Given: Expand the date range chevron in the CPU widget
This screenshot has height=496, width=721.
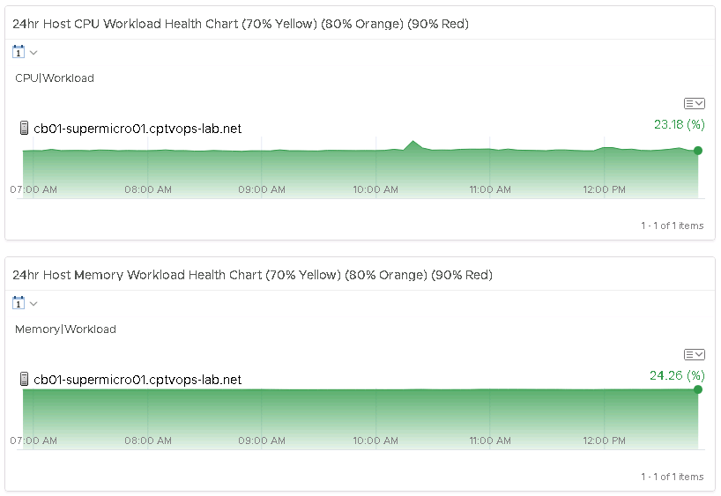Looking at the screenshot, I should tap(33, 53).
